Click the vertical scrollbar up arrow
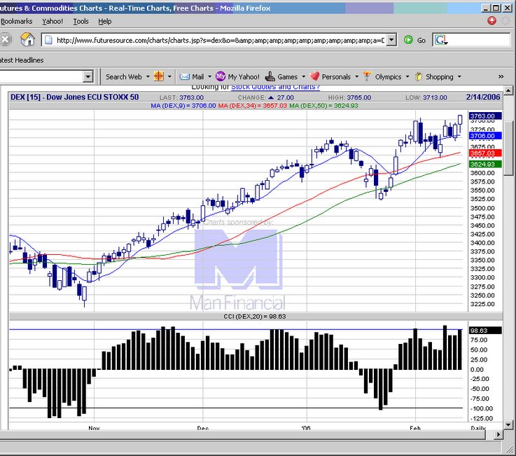Screen dimensions: 516x456 [x=508, y=90]
